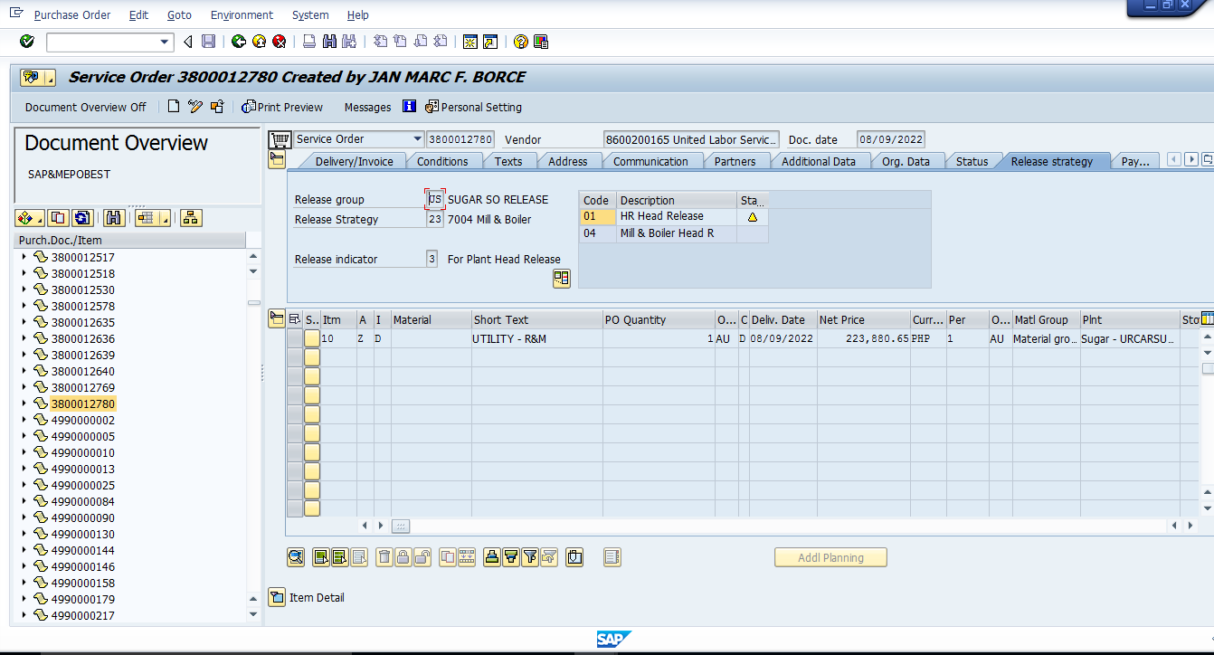Click the table column settings icon above Sto column
1214x655 pixels.
pyautogui.click(x=1207, y=318)
